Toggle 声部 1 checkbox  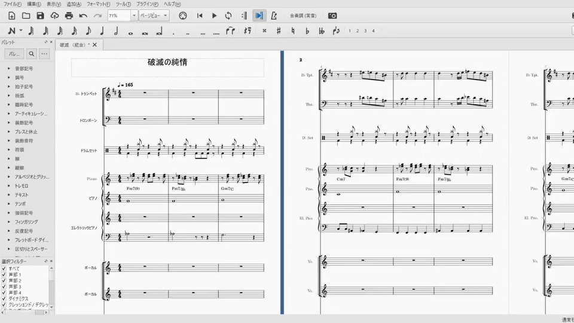click(4, 275)
